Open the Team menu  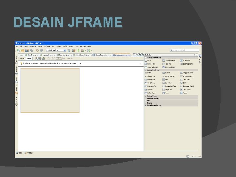pyautogui.click(x=71, y=47)
